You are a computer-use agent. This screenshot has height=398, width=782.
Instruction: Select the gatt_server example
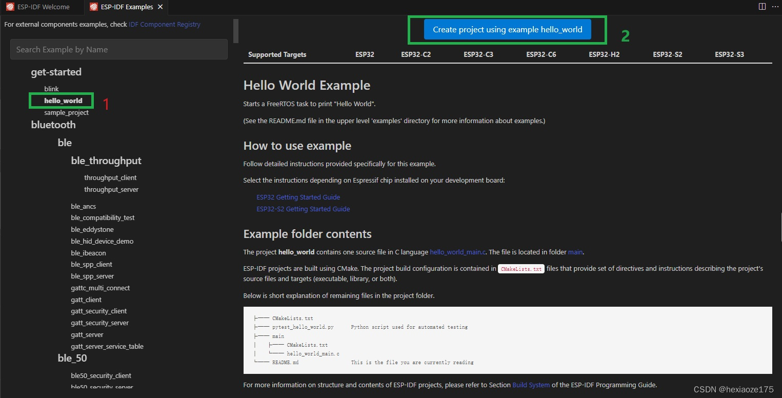[87, 334]
